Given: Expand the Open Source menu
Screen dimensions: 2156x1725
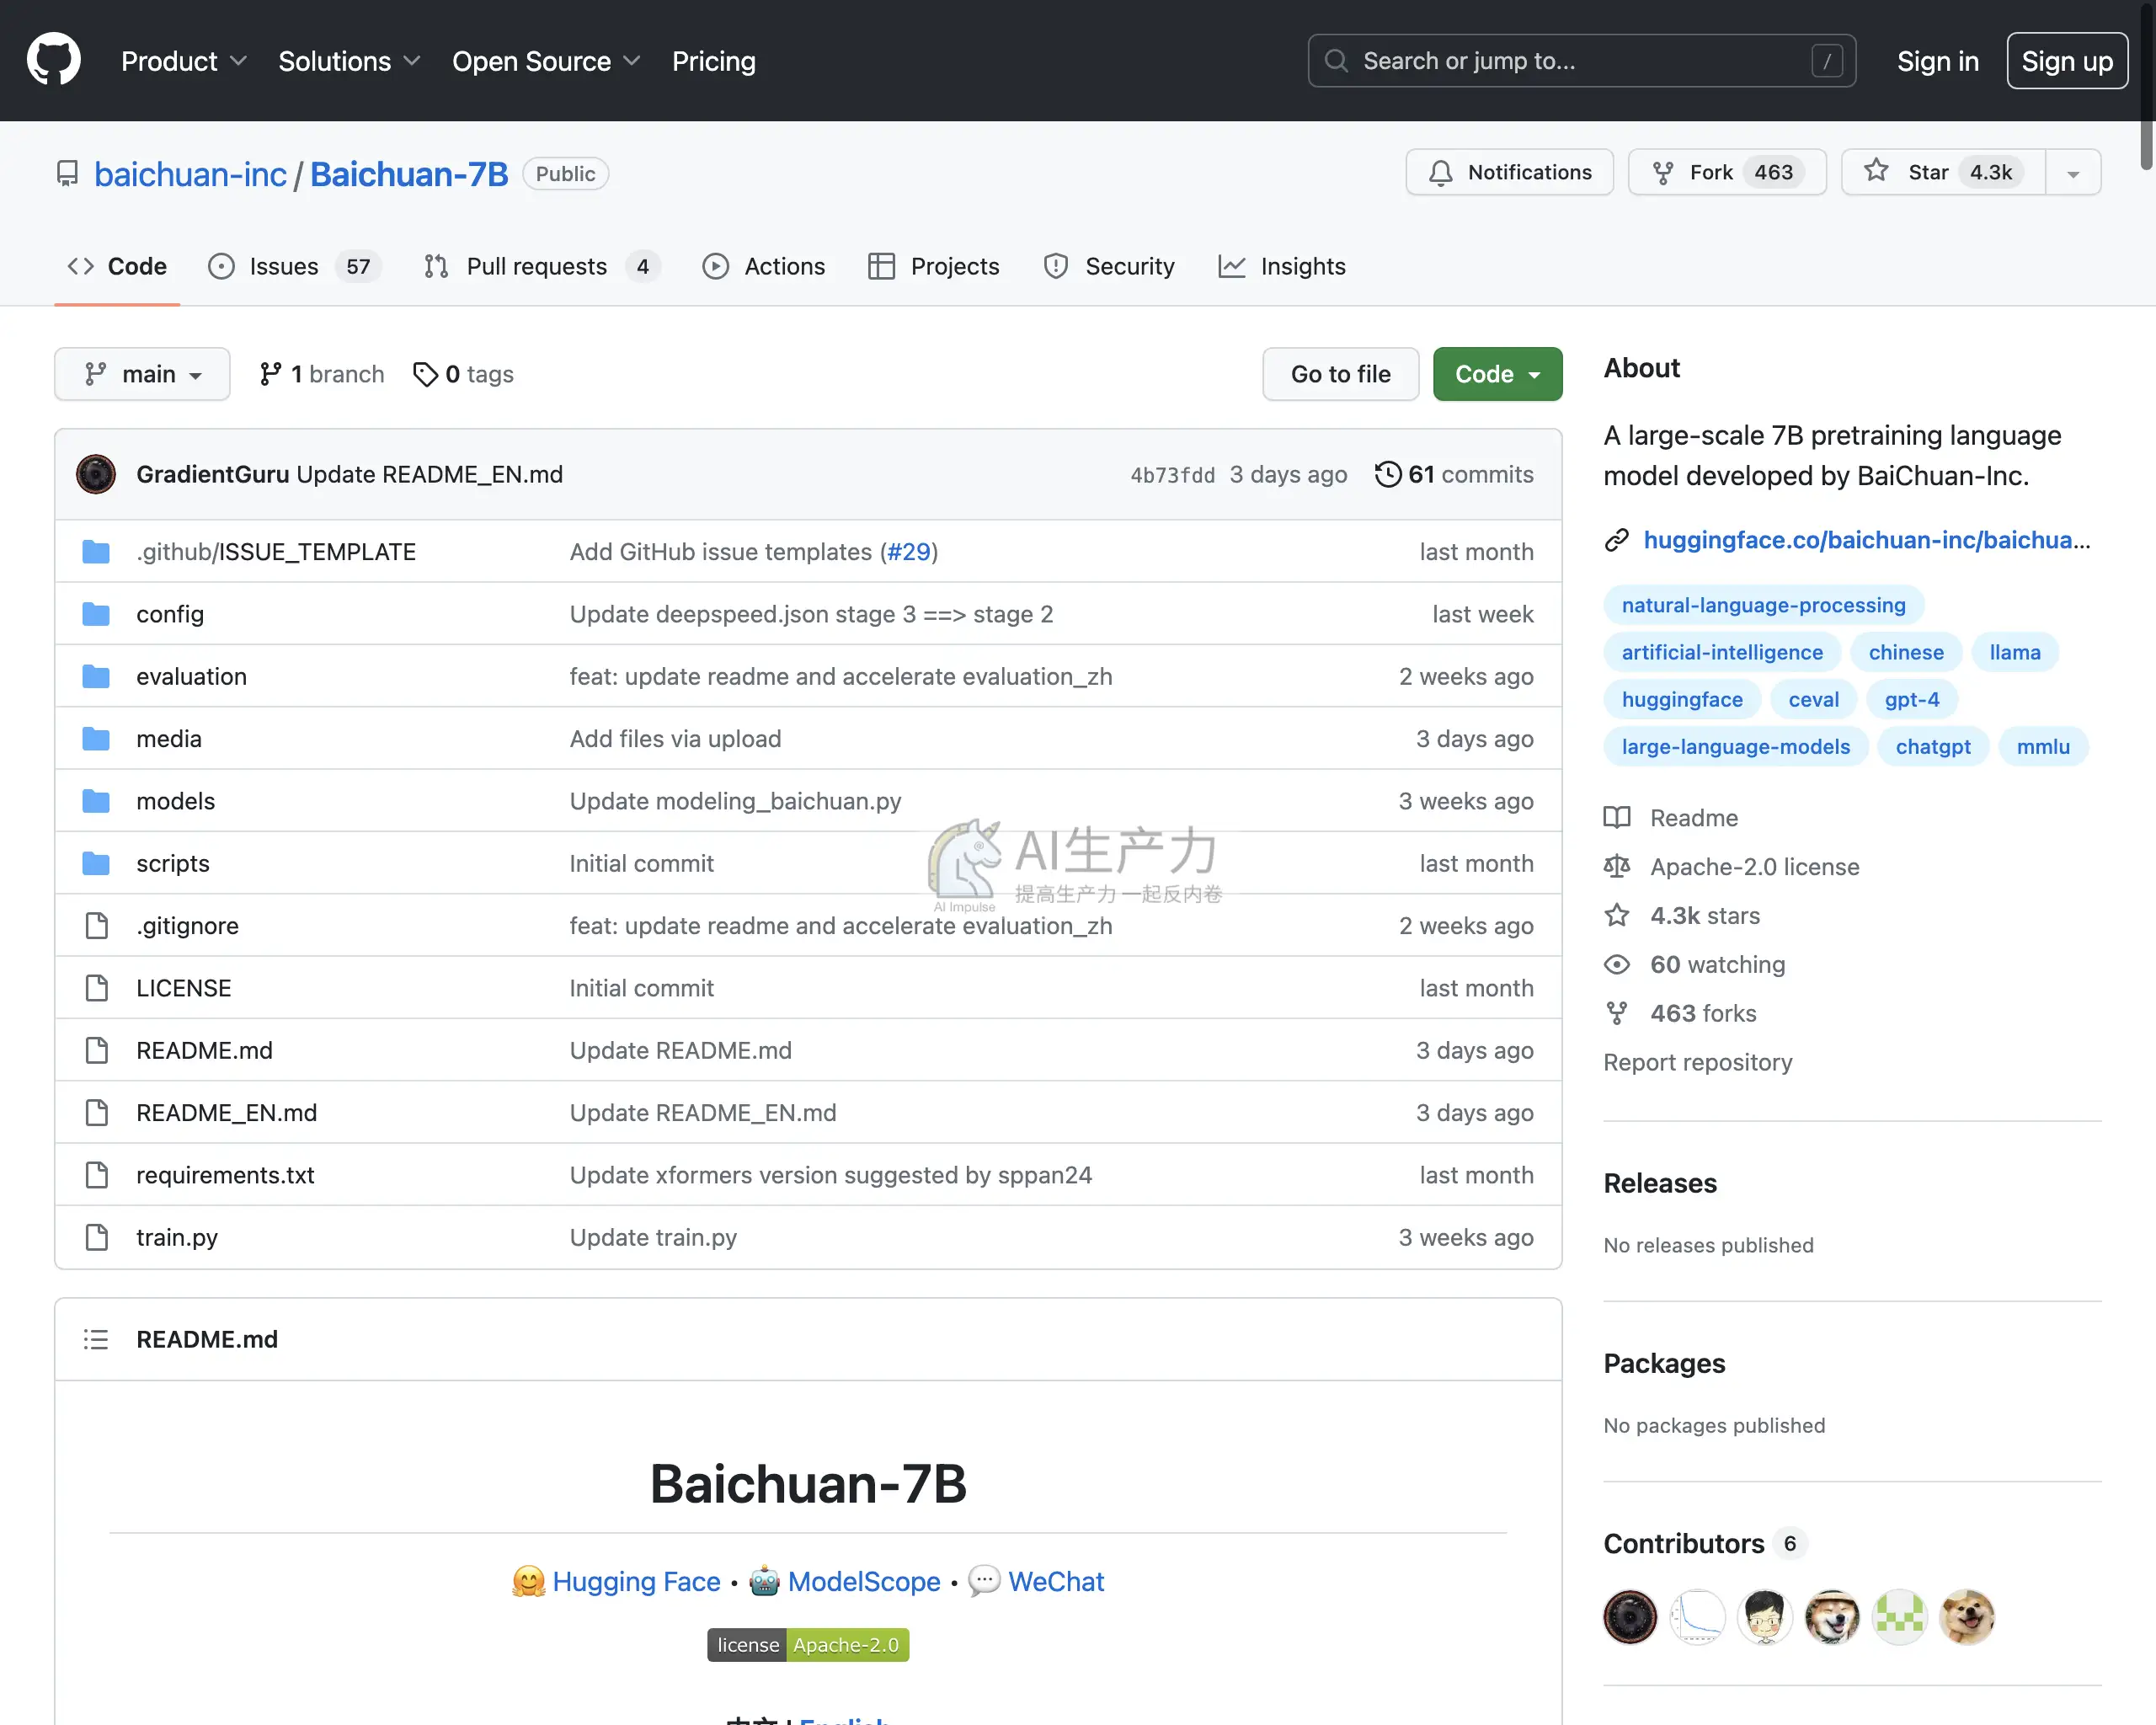Looking at the screenshot, I should tap(546, 61).
